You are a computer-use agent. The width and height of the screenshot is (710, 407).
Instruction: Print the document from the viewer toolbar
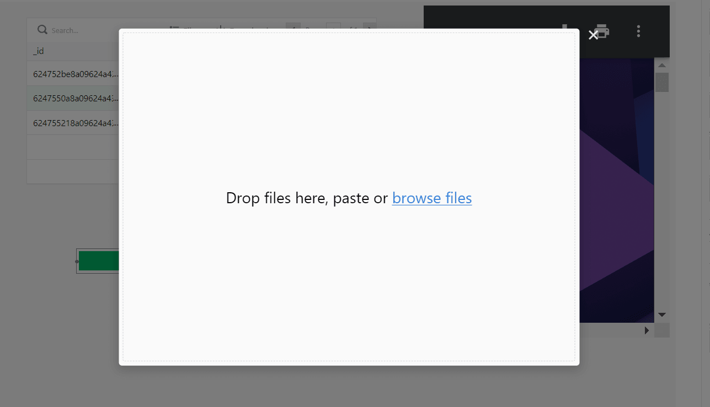pyautogui.click(x=603, y=31)
